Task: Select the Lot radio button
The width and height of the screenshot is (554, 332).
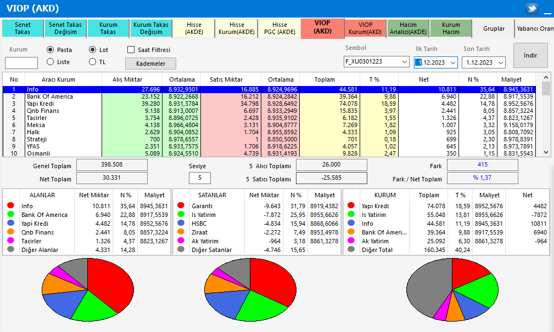Action: tap(93, 50)
